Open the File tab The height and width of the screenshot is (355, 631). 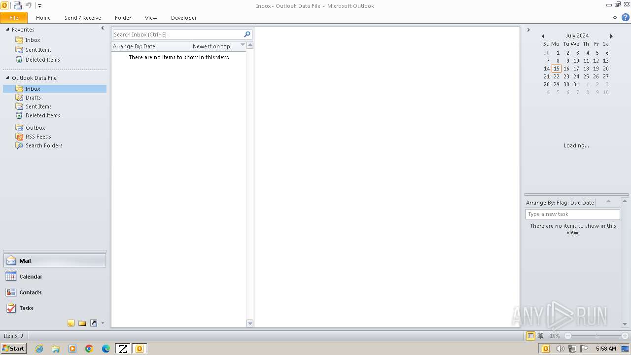click(14, 18)
